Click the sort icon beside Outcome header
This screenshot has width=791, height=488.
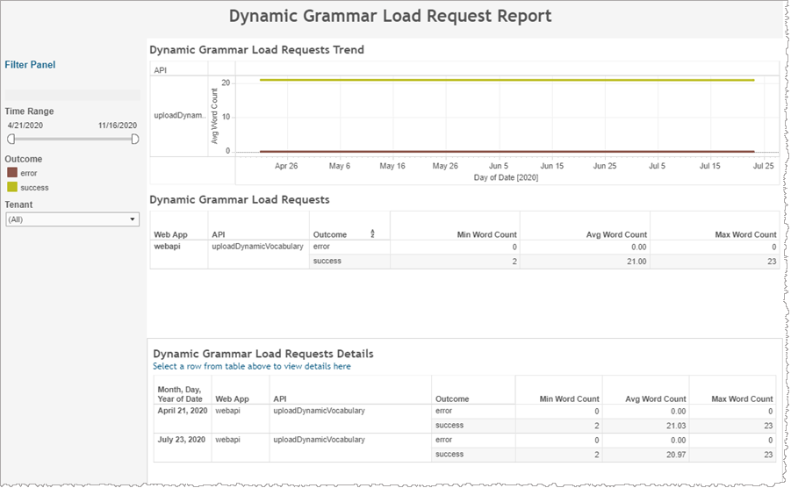click(x=372, y=234)
